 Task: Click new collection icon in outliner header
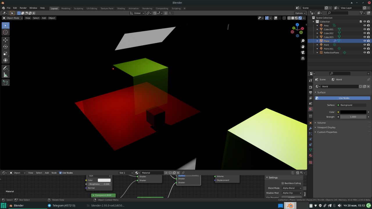click(x=369, y=13)
